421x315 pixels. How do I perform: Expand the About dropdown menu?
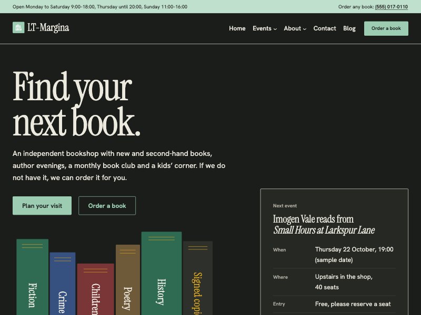(x=295, y=28)
